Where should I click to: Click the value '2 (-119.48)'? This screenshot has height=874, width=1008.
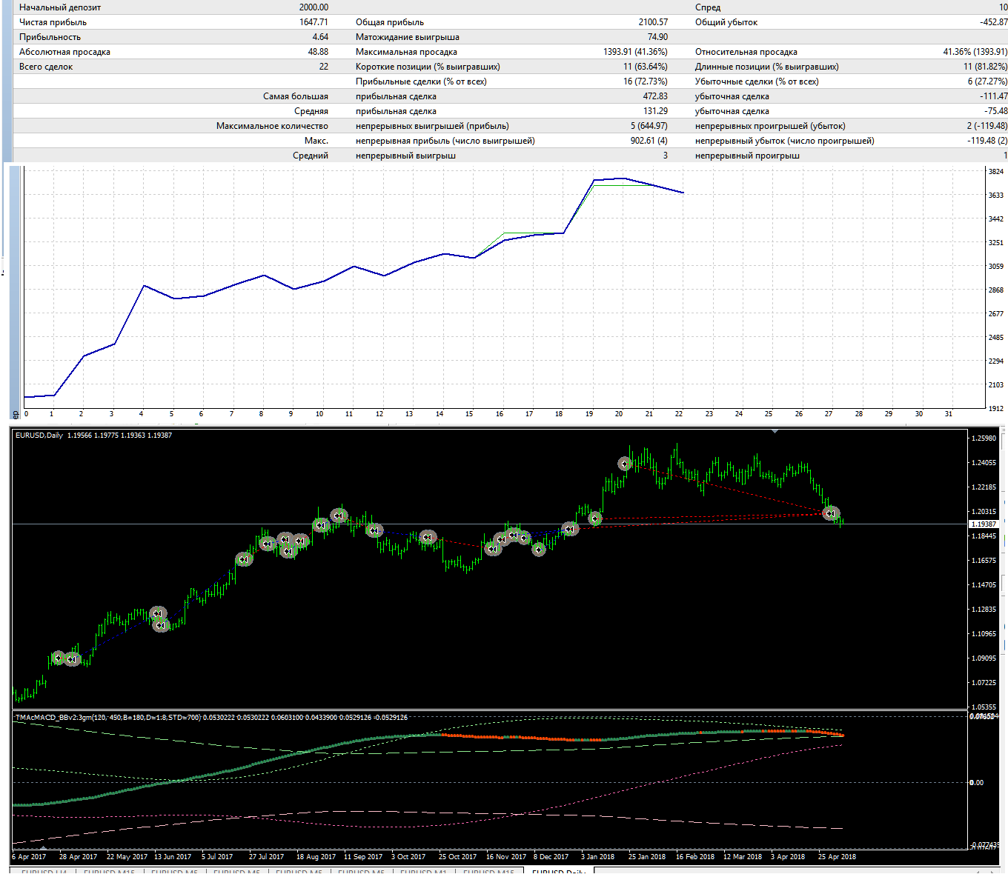987,126
